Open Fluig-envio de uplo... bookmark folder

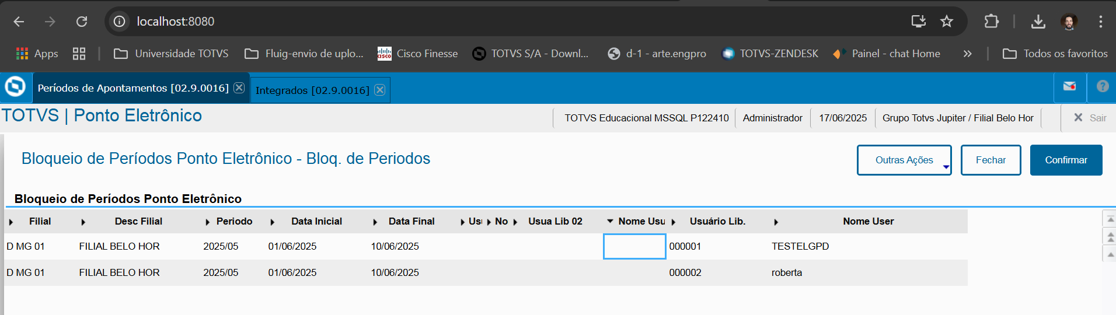click(304, 54)
